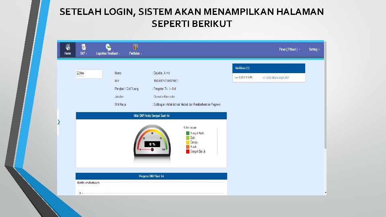The height and width of the screenshot is (217, 386).
Task: Click the Laporkan Realisasi icon
Action: click(108, 47)
